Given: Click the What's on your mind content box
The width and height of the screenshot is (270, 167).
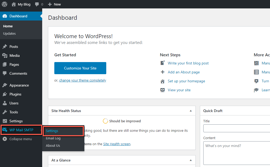Looking at the screenshot, I should [x=237, y=153].
